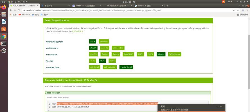250x112 pixels.
Task: Collapse the Base Installer section
Action: pyautogui.click(x=128, y=93)
